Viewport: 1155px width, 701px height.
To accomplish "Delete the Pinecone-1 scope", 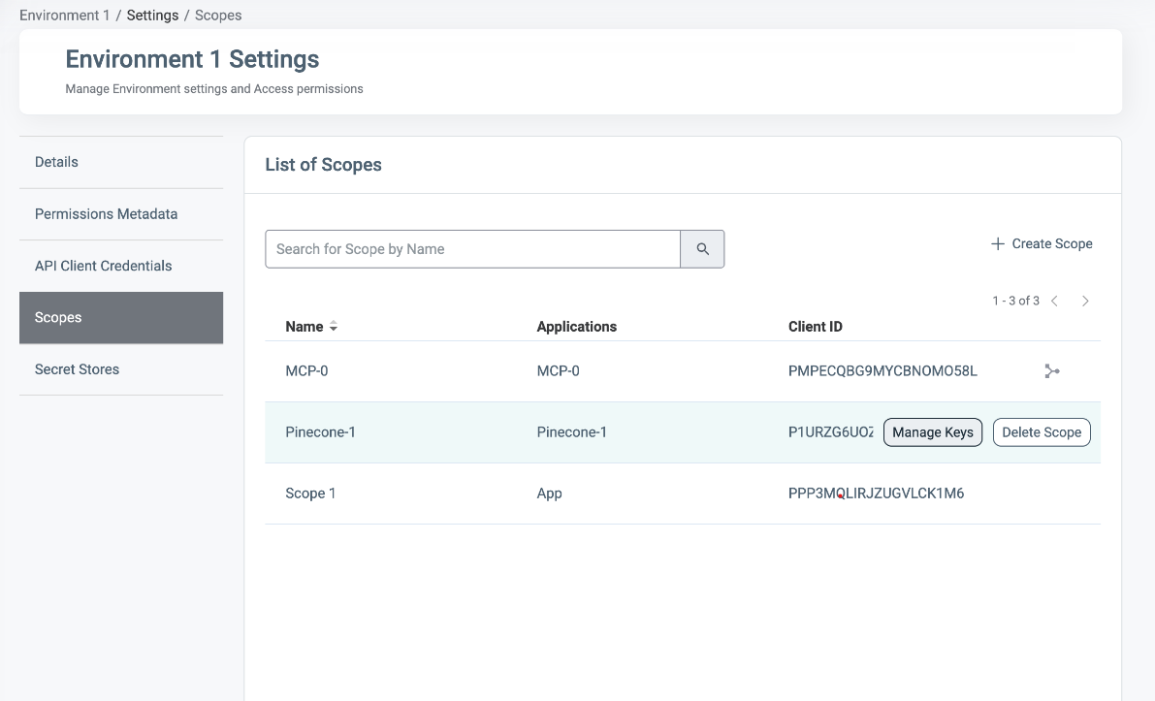I will (1042, 432).
